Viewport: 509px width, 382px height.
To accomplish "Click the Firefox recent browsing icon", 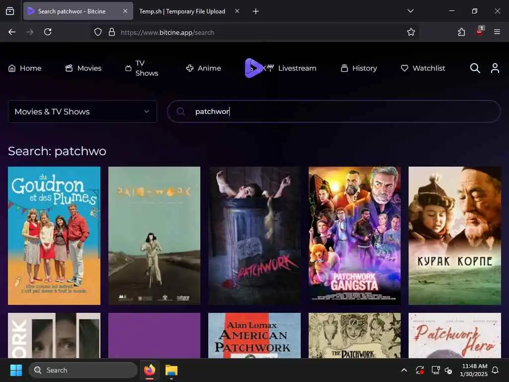I will tap(10, 11).
